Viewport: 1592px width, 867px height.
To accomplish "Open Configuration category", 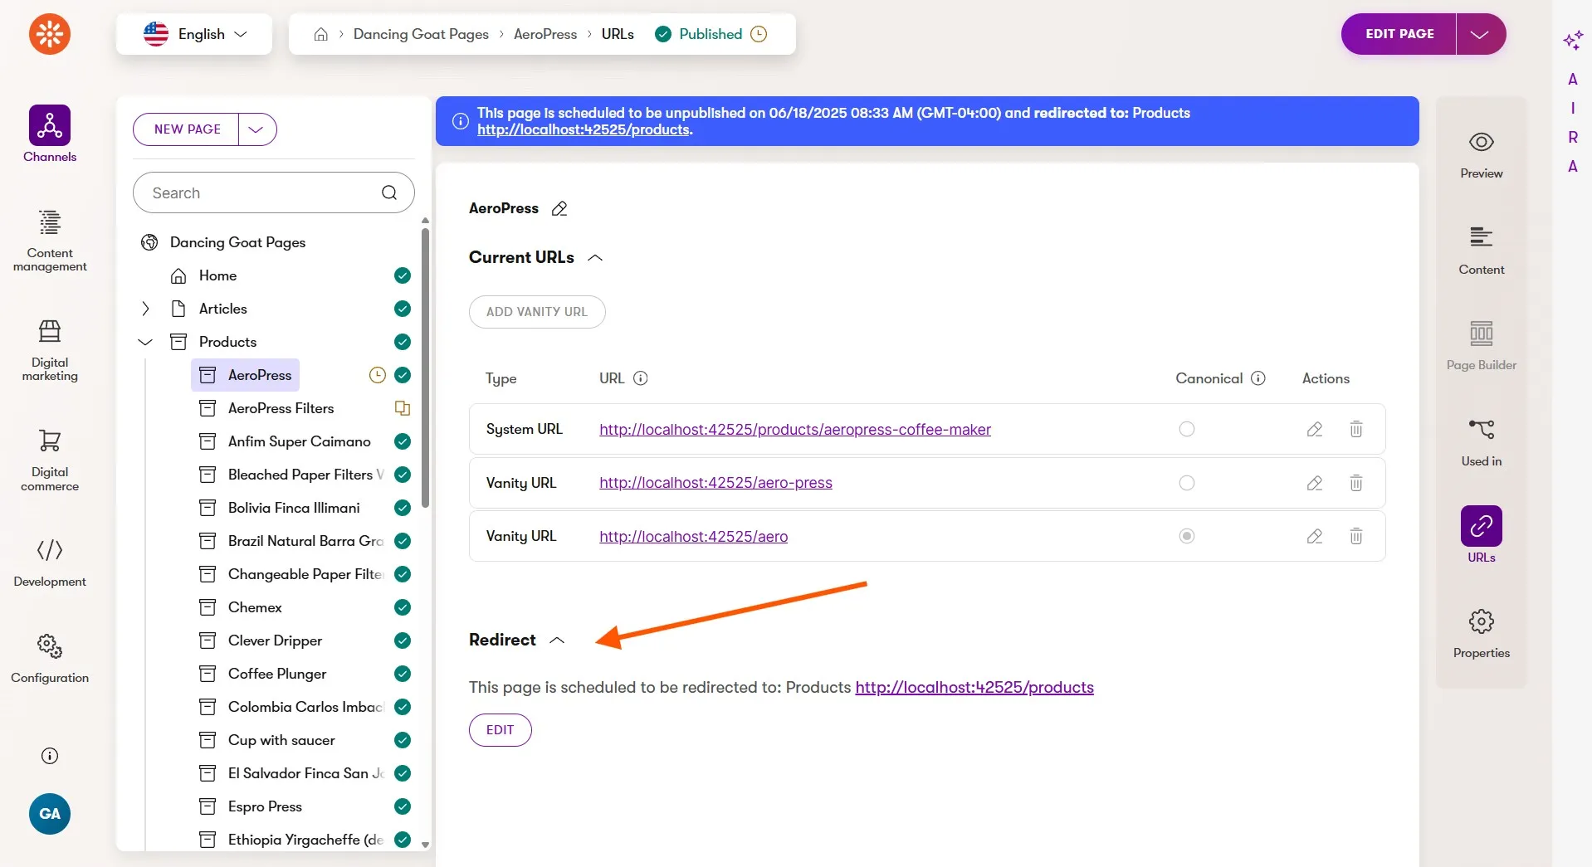I will point(50,659).
